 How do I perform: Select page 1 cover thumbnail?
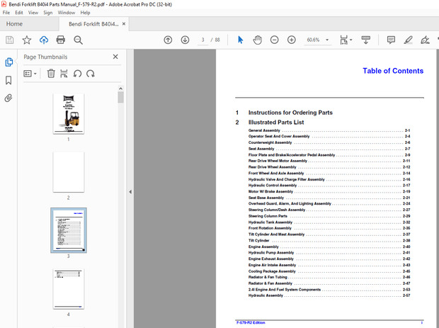69,114
